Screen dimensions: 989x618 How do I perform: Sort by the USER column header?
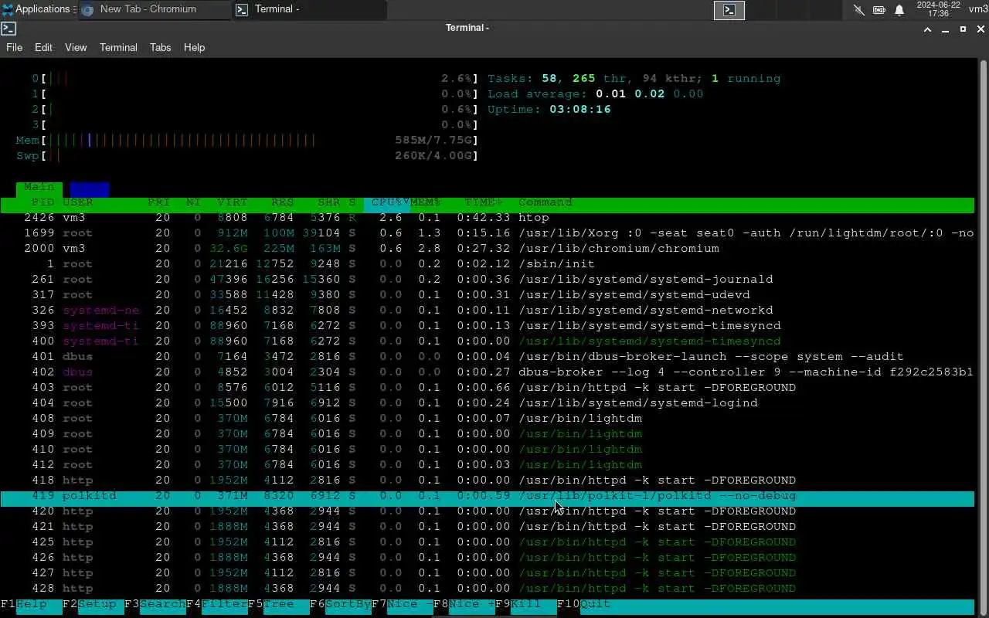[78, 202]
